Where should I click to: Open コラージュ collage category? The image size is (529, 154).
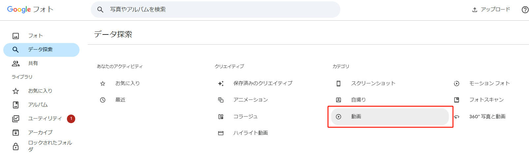click(x=245, y=117)
